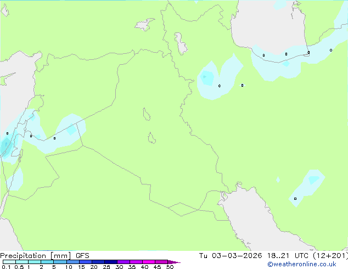Image resolution: width=348 pixels, height=269 pixels.
Task: Click the legend label '0.5'
Action: click(19, 267)
